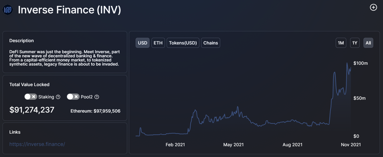Screen dimensions: 383x157
Task: Click the description paragraph text
Action: (x=64, y=58)
